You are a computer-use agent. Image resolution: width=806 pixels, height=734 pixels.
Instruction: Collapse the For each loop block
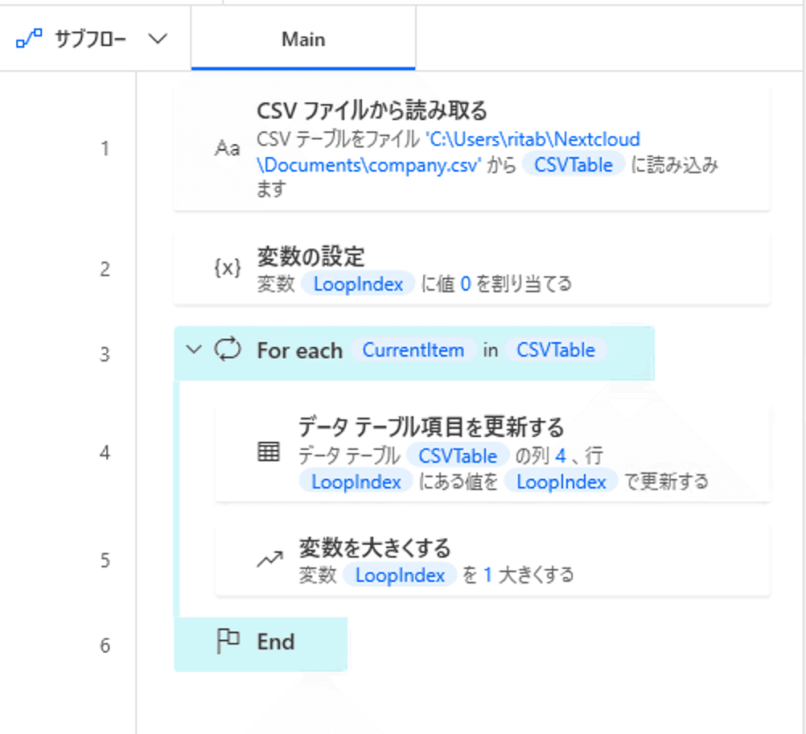(x=193, y=350)
